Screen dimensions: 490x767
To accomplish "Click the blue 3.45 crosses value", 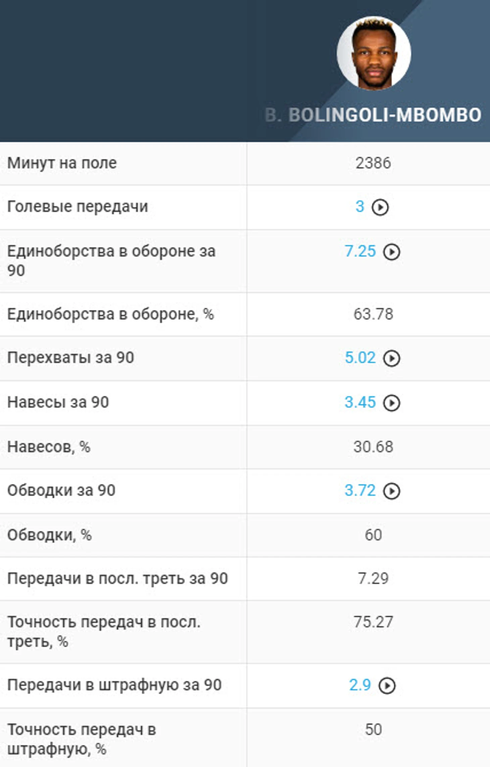I will click(360, 402).
